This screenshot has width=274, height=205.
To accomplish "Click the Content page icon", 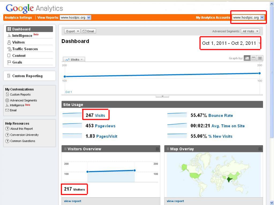I will pyautogui.click(x=9, y=56).
